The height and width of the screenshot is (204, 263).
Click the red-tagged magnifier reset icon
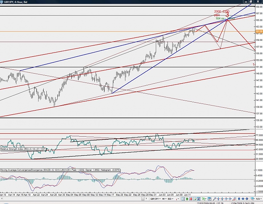(x=234, y=199)
